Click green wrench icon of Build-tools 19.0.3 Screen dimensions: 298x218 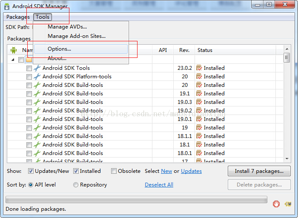[x=37, y=102]
